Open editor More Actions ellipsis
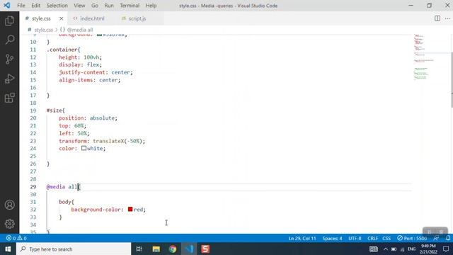This screenshot has height=255, width=453. pyautogui.click(x=447, y=18)
